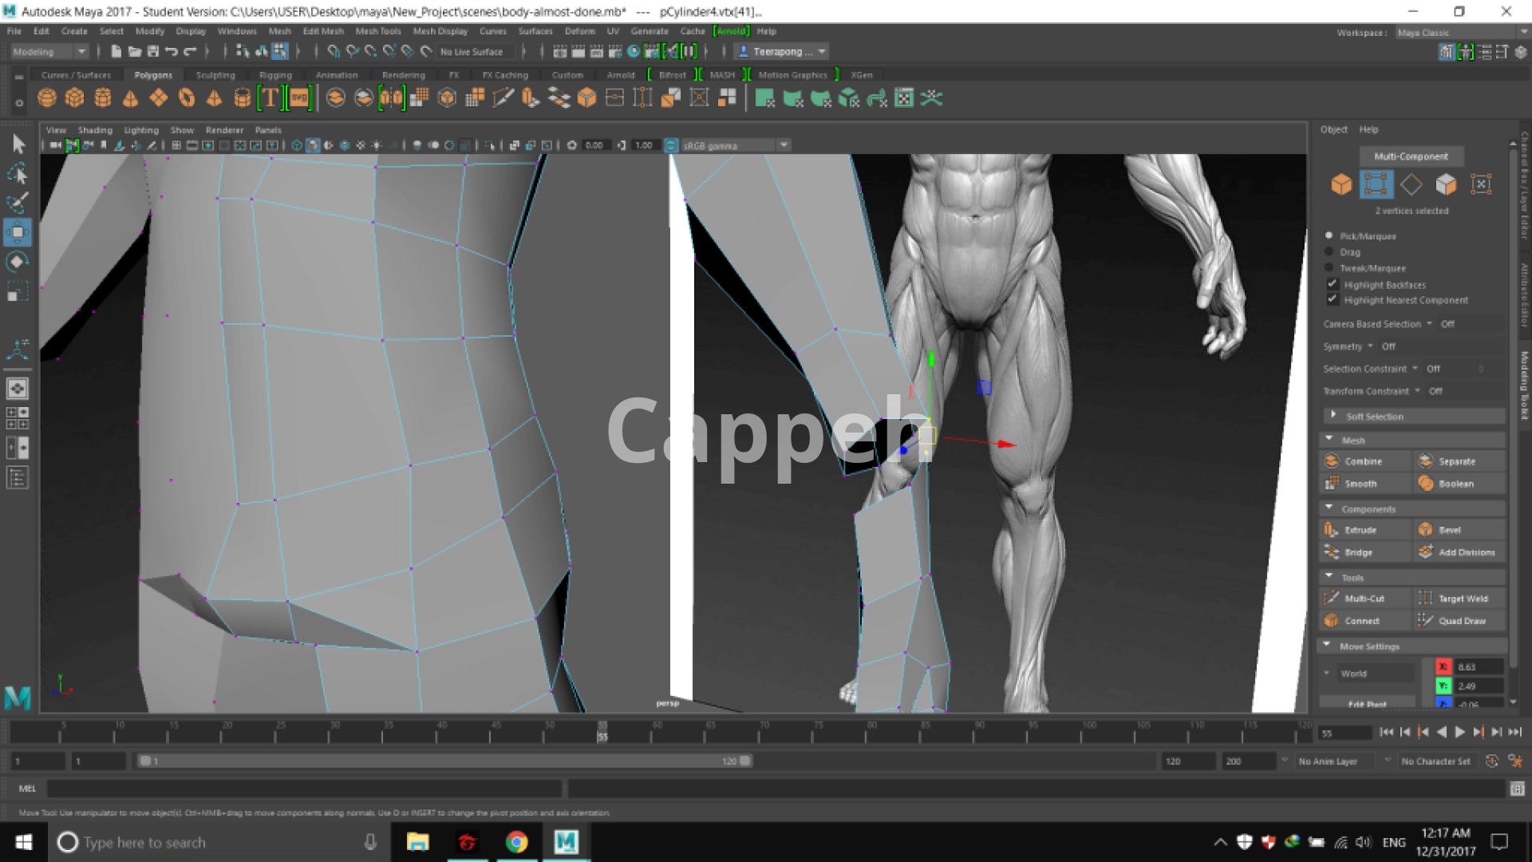The width and height of the screenshot is (1532, 862).
Task: Select the Rotate tool in toolbox
Action: coord(17,262)
